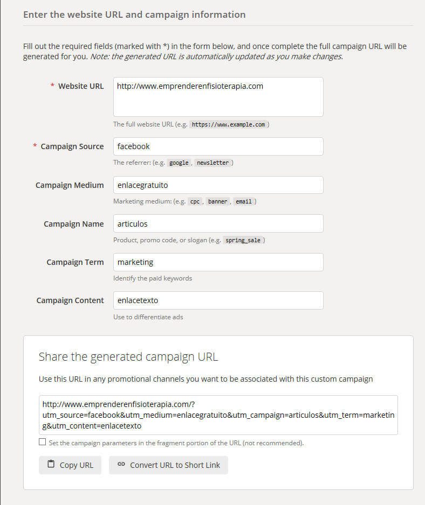The image size is (425, 505).
Task: Click the Website URL field label
Action: (x=81, y=86)
